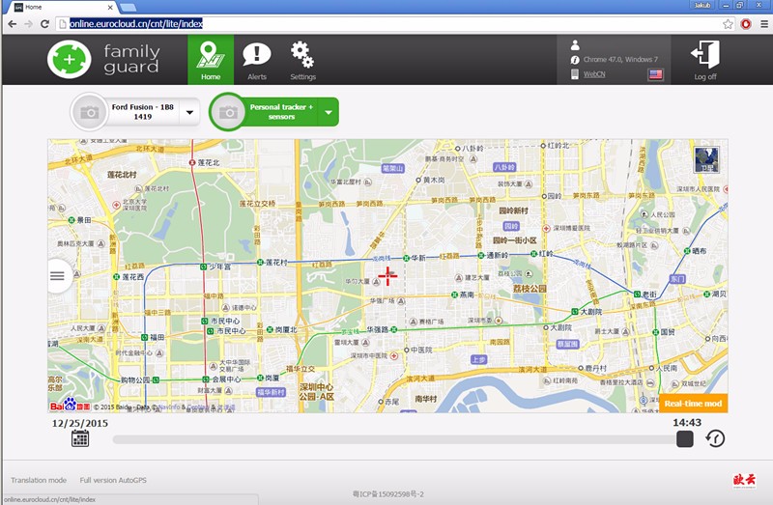The image size is (773, 505).
Task: Open the Alerts tab
Action: coord(257,60)
